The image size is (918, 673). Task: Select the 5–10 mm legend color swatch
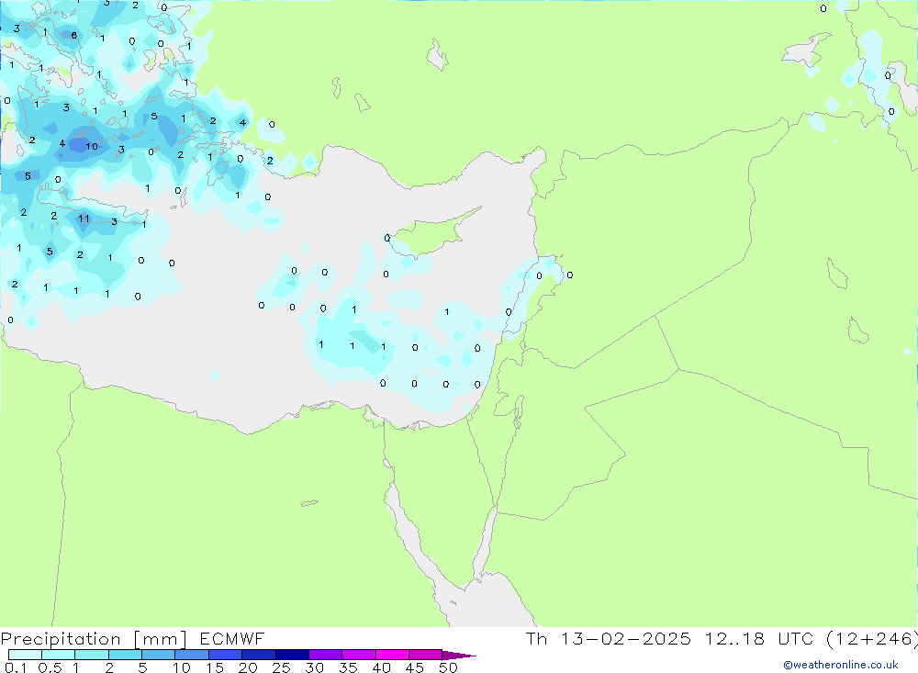(158, 655)
